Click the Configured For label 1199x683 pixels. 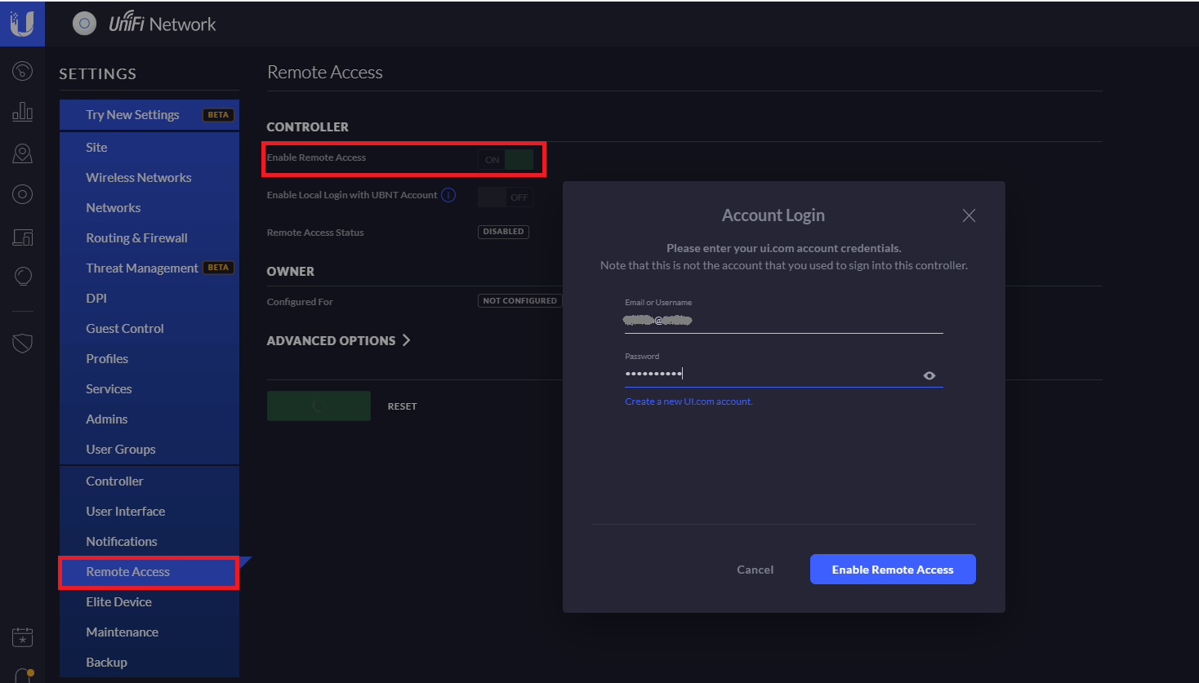tap(300, 302)
